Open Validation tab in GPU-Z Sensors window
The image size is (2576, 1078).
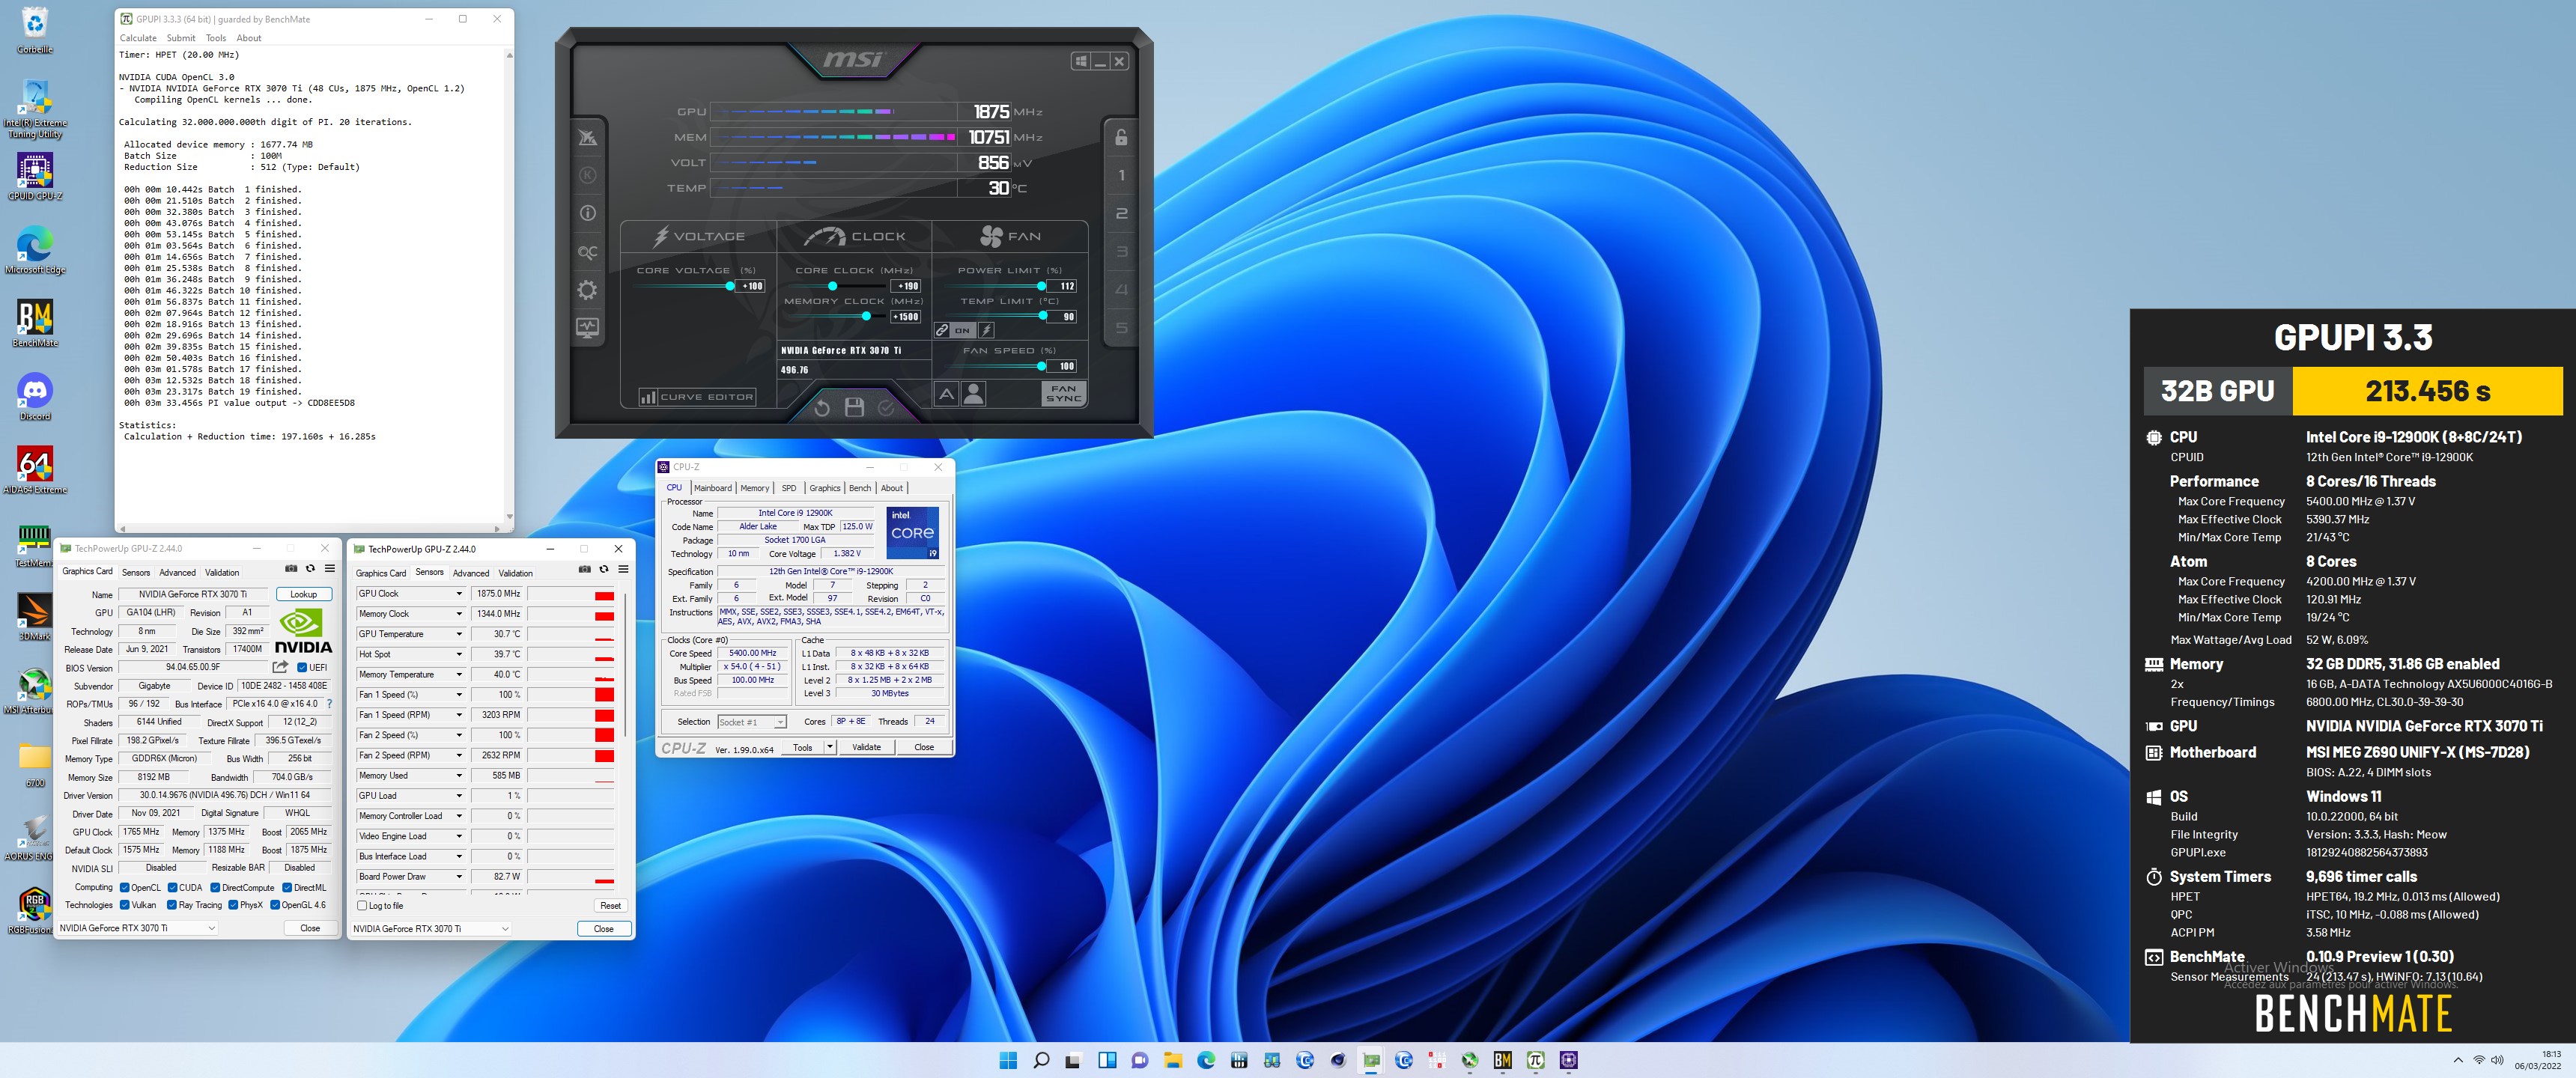click(515, 573)
